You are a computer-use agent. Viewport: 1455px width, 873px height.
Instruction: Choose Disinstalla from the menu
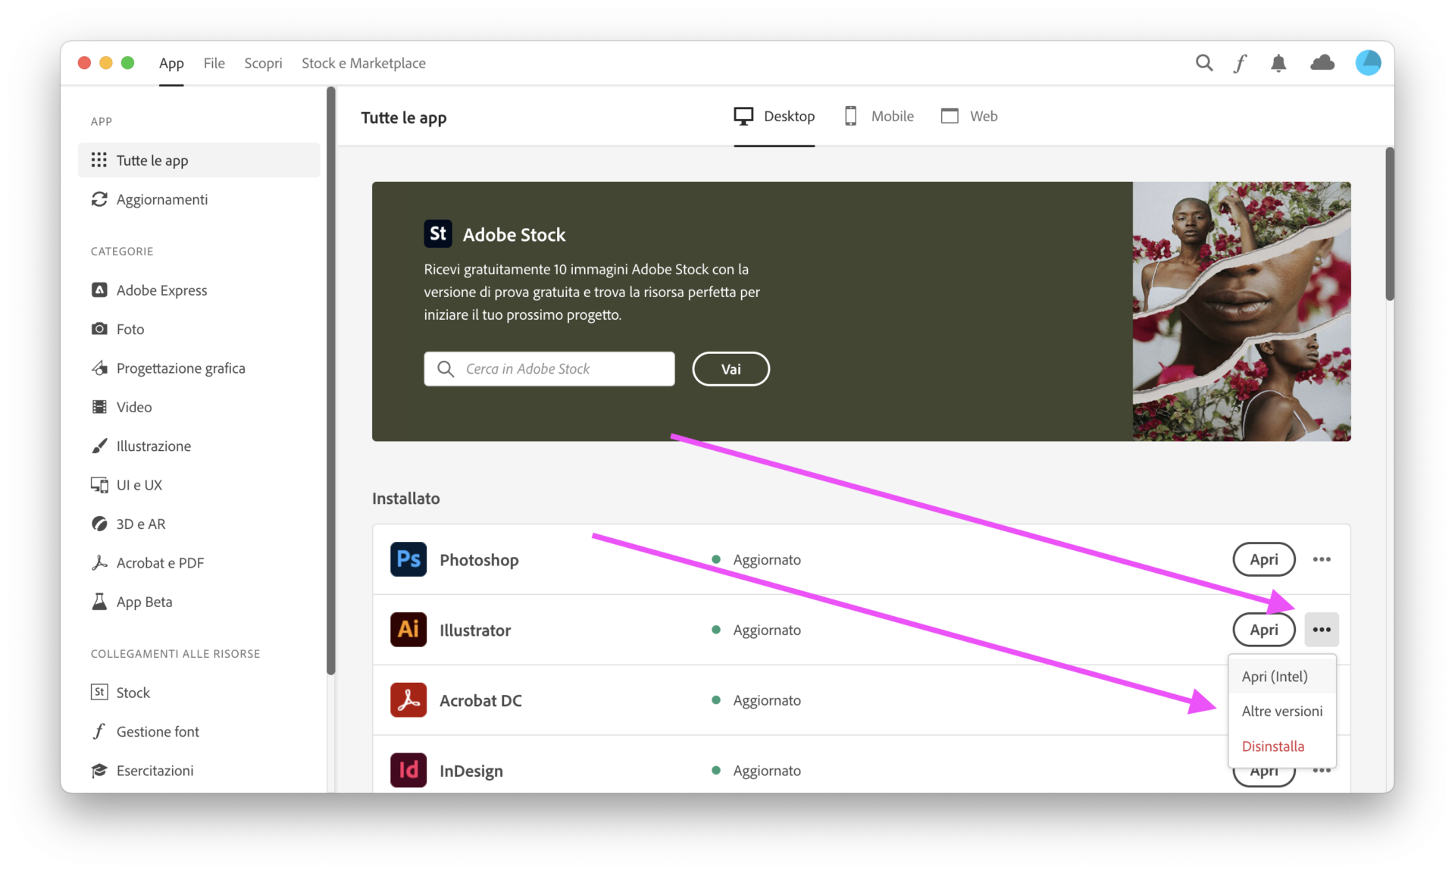pos(1282,746)
